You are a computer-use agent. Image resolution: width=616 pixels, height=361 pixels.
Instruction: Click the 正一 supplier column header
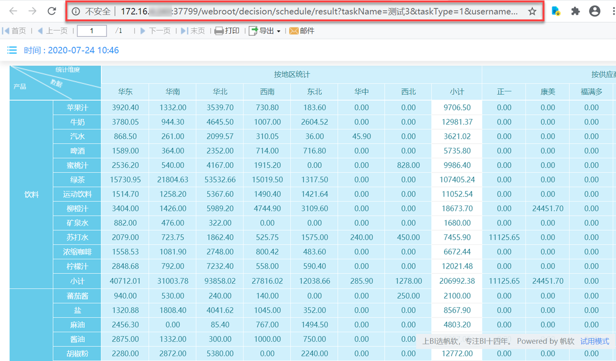coord(504,91)
